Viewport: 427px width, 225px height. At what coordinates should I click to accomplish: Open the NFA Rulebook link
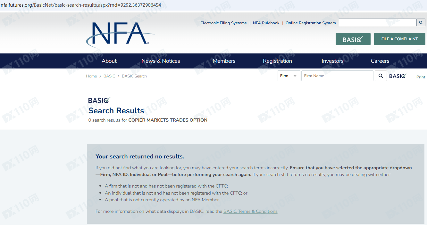[x=266, y=23]
